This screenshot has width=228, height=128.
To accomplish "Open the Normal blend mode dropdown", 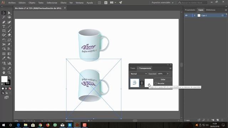I will [139, 74].
